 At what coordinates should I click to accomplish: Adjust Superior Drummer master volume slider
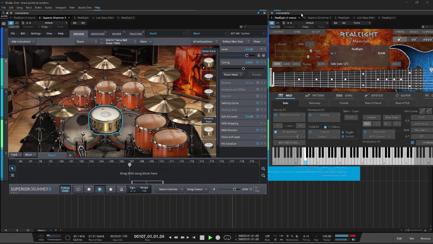tap(229, 189)
